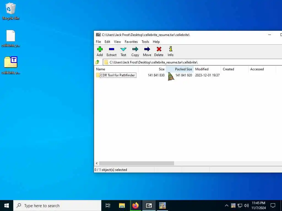Click the Test toolbar icon
Image resolution: width=282 pixels, height=211 pixels.
click(123, 51)
